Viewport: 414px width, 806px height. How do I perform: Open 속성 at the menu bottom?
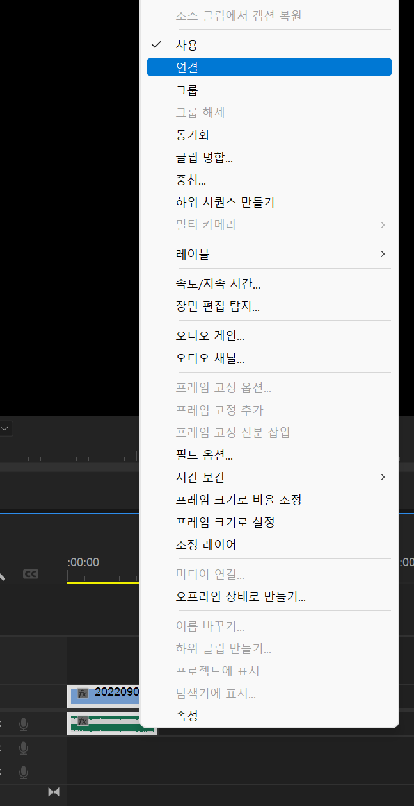tap(269, 716)
